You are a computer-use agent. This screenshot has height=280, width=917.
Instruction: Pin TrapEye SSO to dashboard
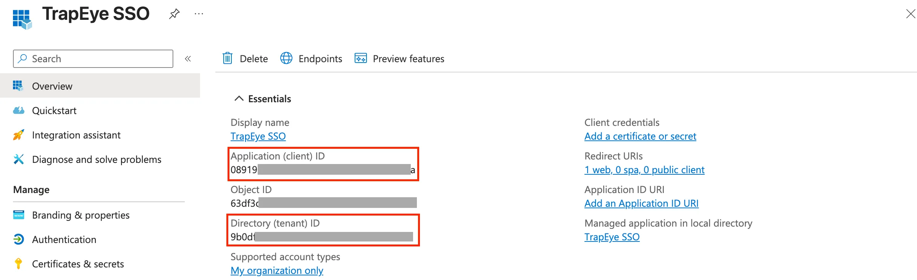174,13
